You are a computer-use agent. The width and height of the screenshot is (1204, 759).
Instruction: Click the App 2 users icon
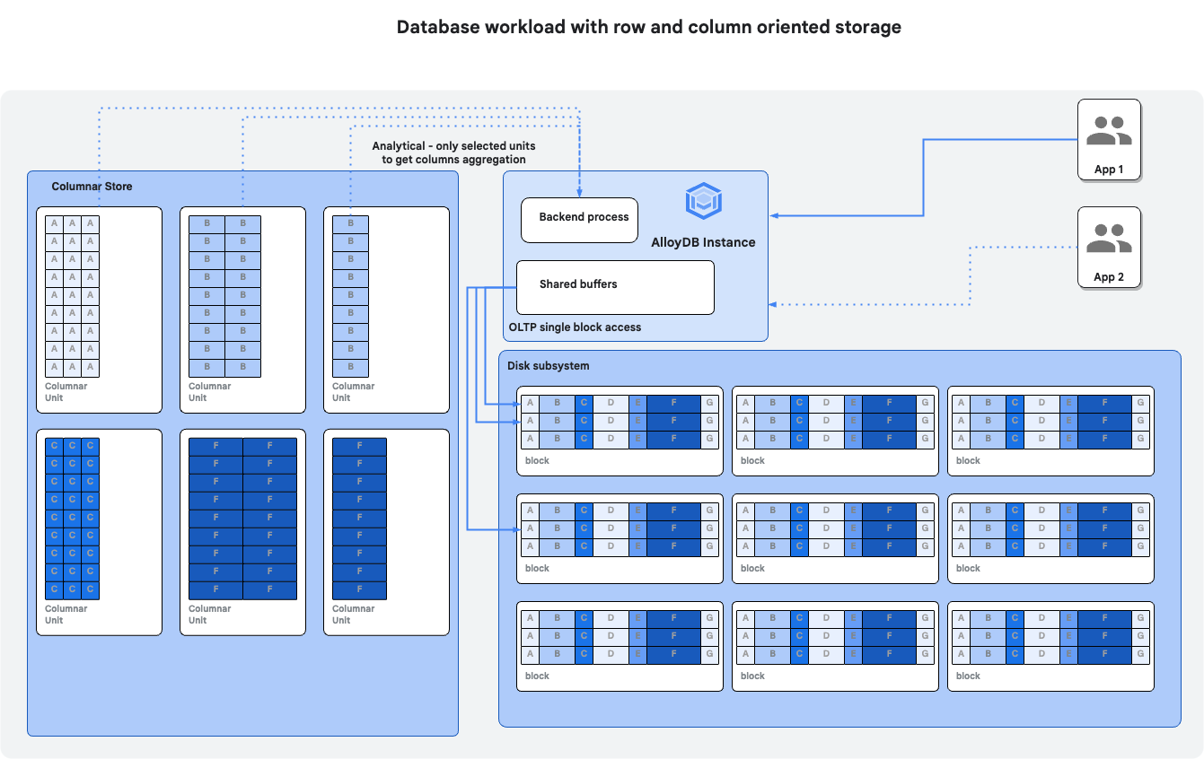pos(1109,240)
